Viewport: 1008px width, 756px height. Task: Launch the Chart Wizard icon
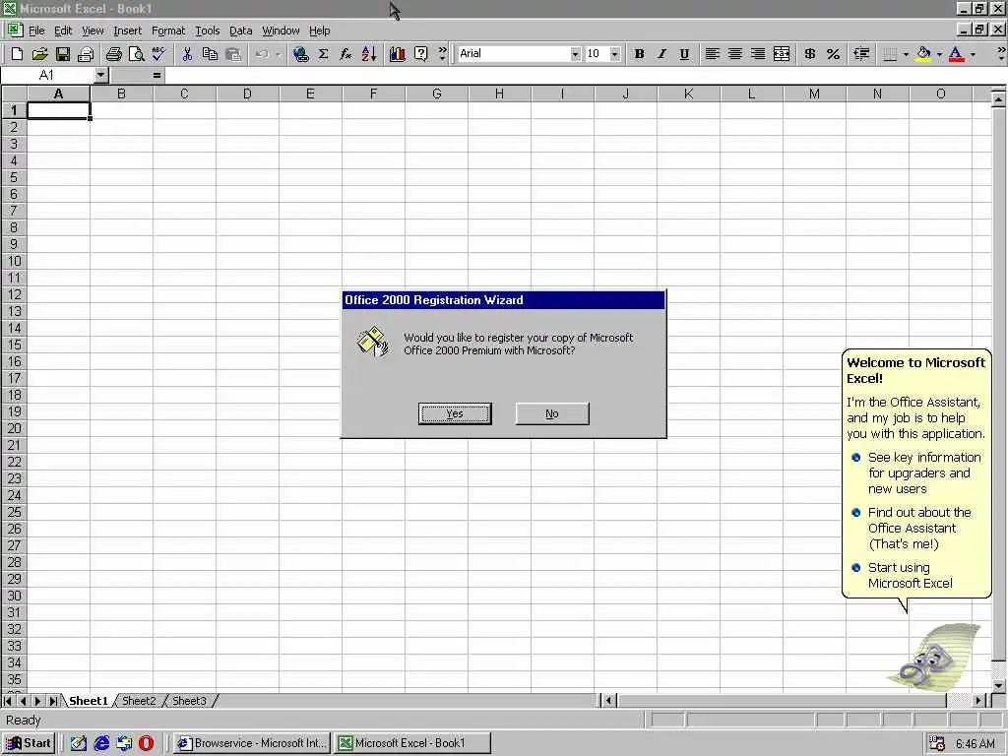pyautogui.click(x=398, y=55)
